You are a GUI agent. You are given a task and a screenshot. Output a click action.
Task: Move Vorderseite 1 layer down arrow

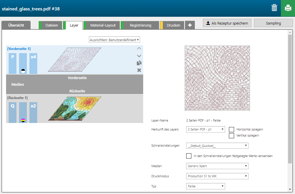pos(139,56)
